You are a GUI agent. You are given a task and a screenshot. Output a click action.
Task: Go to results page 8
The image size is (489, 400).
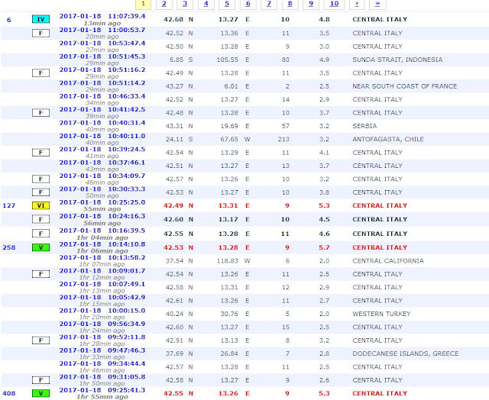click(x=290, y=4)
